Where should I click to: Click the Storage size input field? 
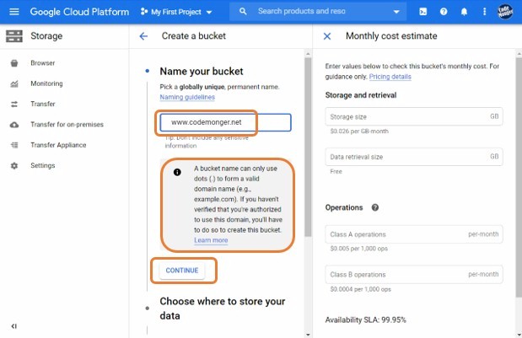click(405, 116)
